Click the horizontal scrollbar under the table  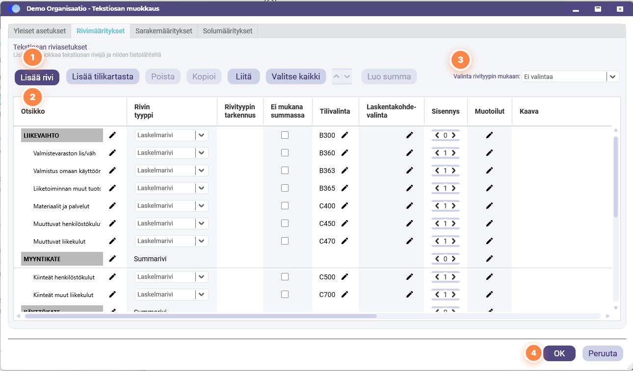pyautogui.click(x=200, y=316)
